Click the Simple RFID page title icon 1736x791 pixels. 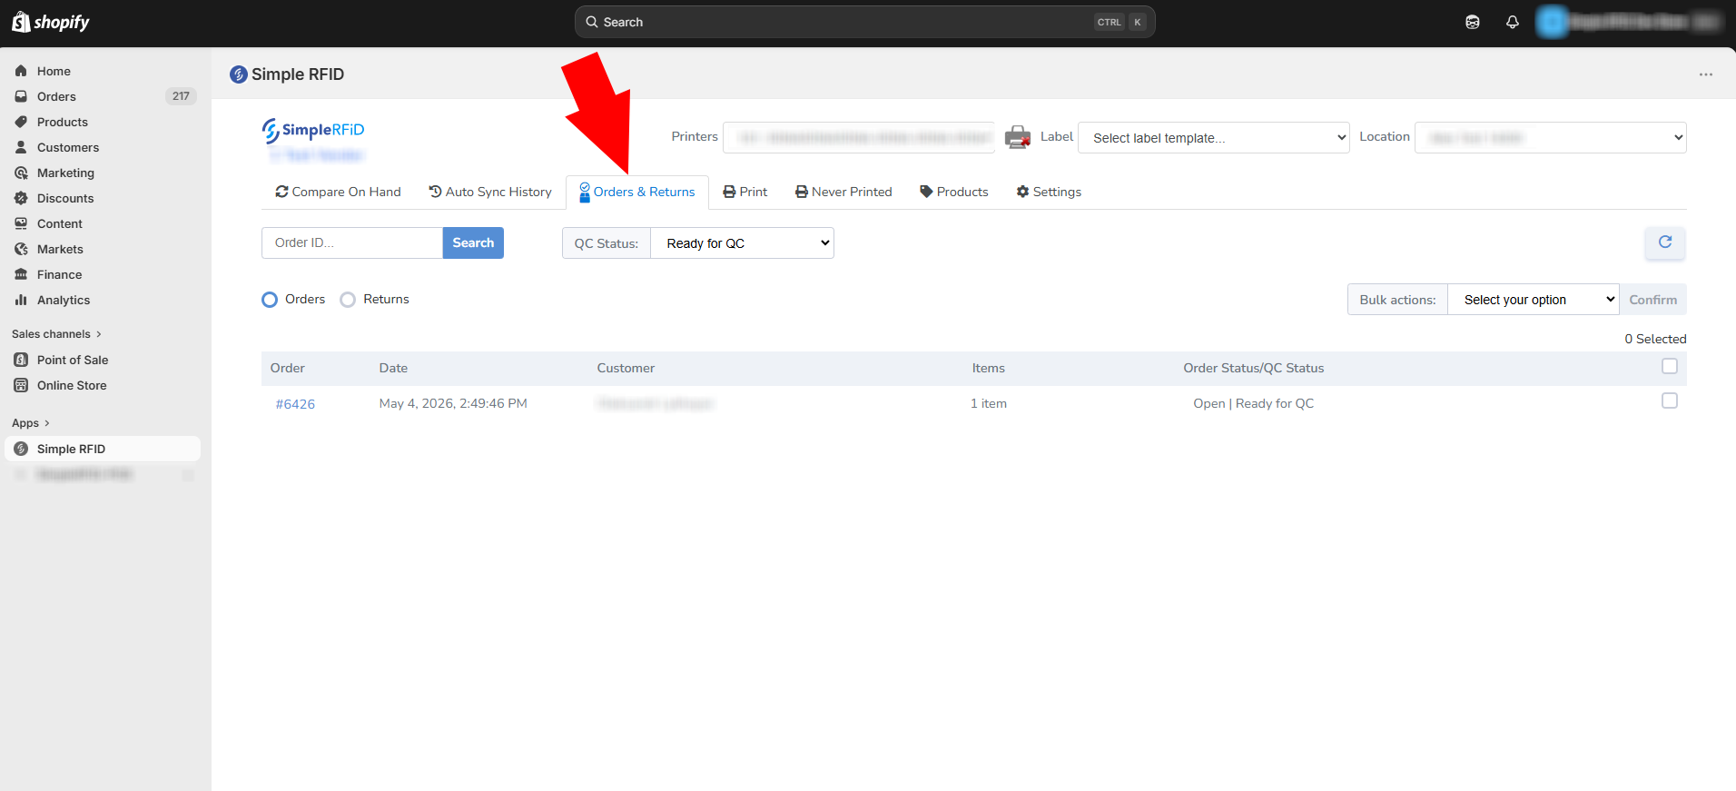tap(239, 74)
